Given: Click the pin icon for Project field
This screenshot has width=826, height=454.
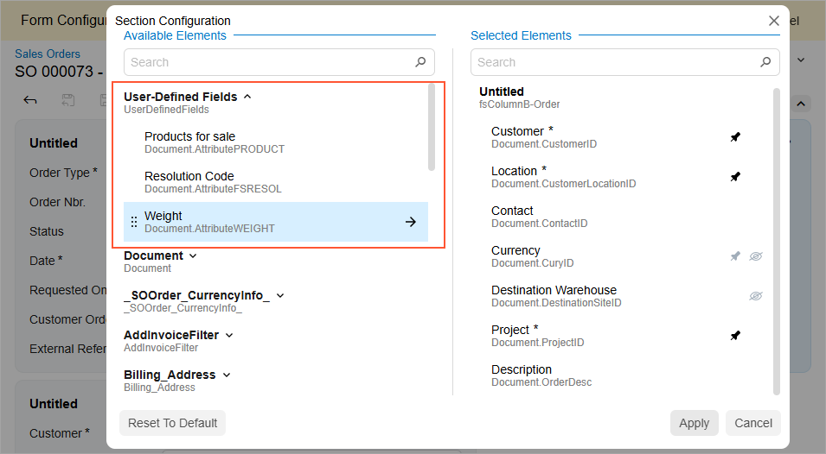Looking at the screenshot, I should 735,336.
